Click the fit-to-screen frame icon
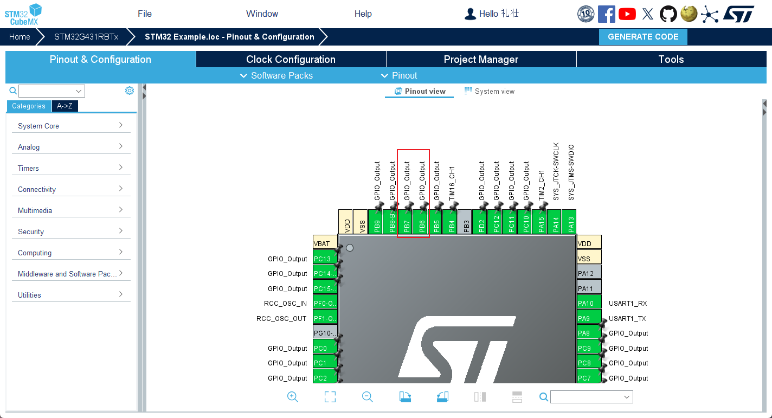The image size is (772, 418). coord(330,397)
